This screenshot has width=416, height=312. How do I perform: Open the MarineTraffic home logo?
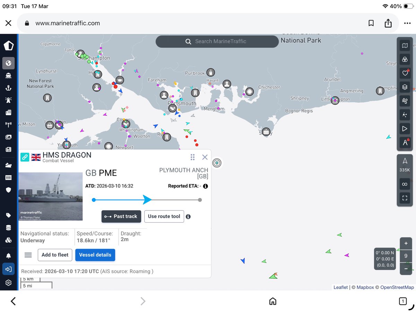(x=8, y=45)
